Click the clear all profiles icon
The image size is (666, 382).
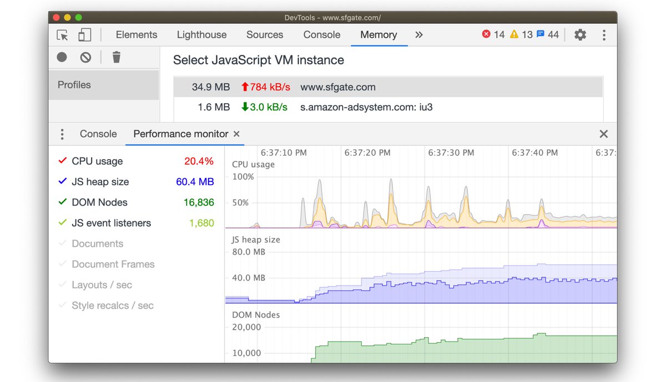coord(85,57)
